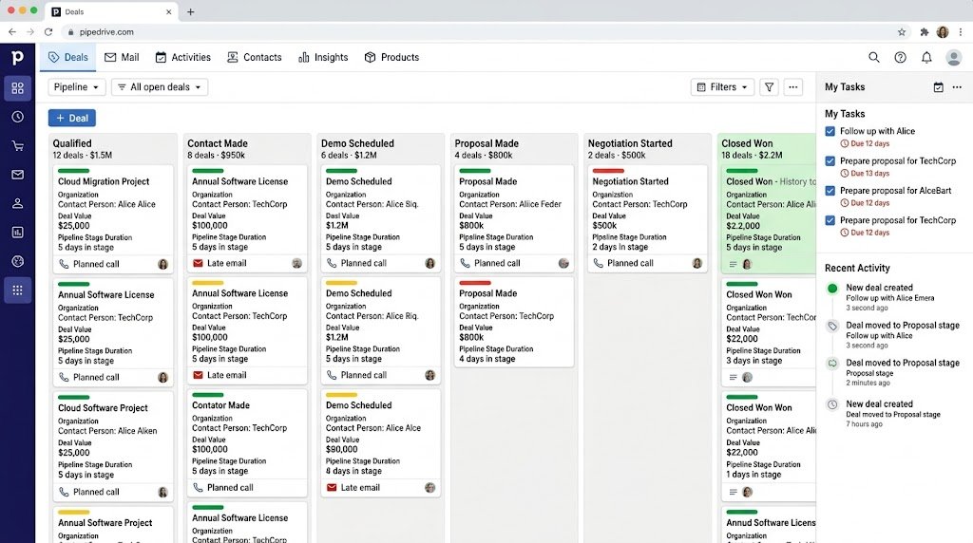This screenshot has width=973, height=543.
Task: Open the help question mark icon
Action: pos(900,57)
